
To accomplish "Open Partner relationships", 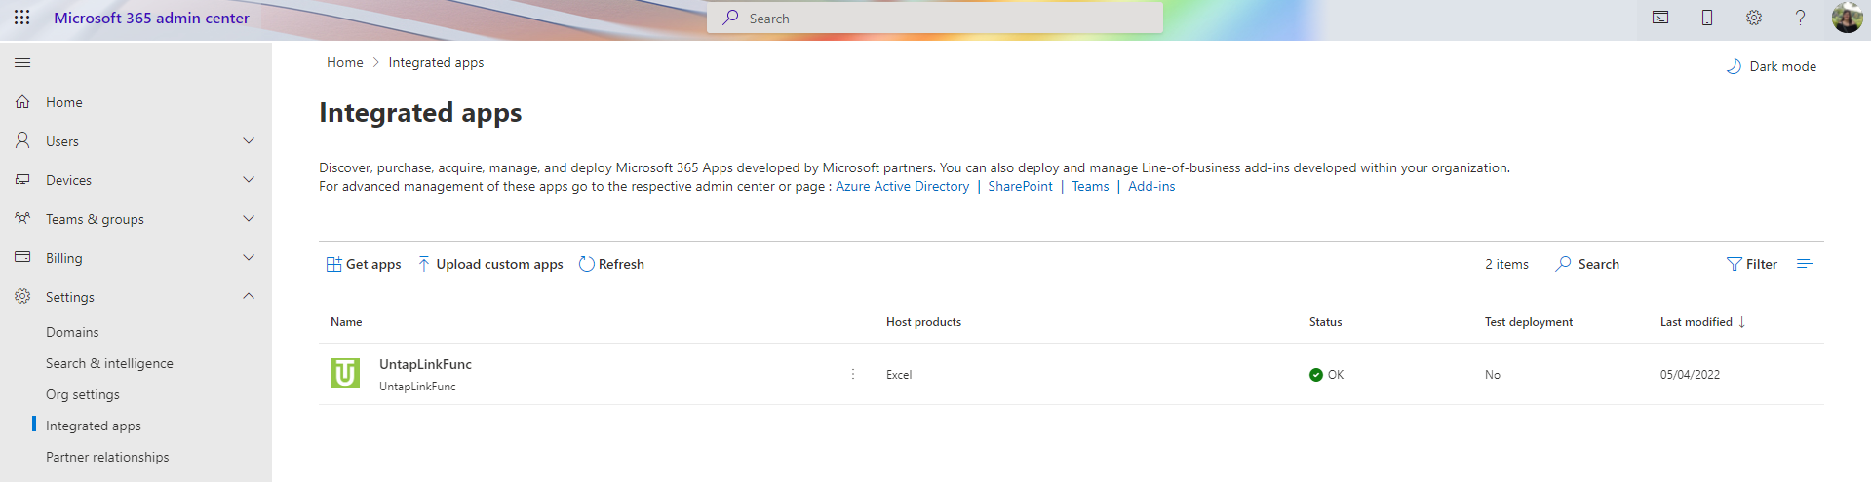I will [107, 457].
